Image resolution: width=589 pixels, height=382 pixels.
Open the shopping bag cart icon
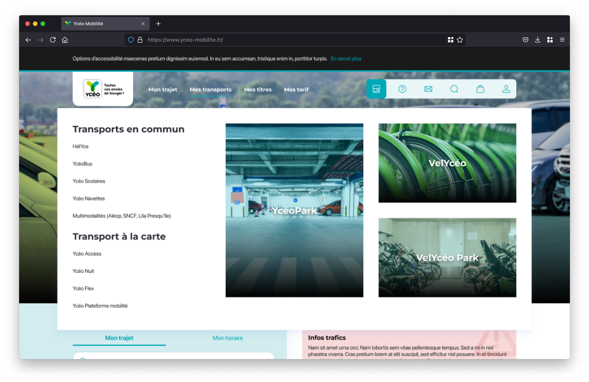coord(480,89)
